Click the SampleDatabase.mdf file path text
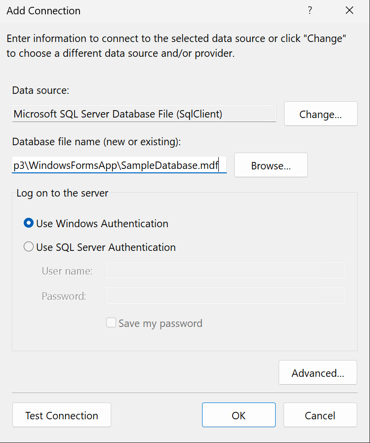Viewport: 370px width, 443px height. pyautogui.click(x=114, y=165)
